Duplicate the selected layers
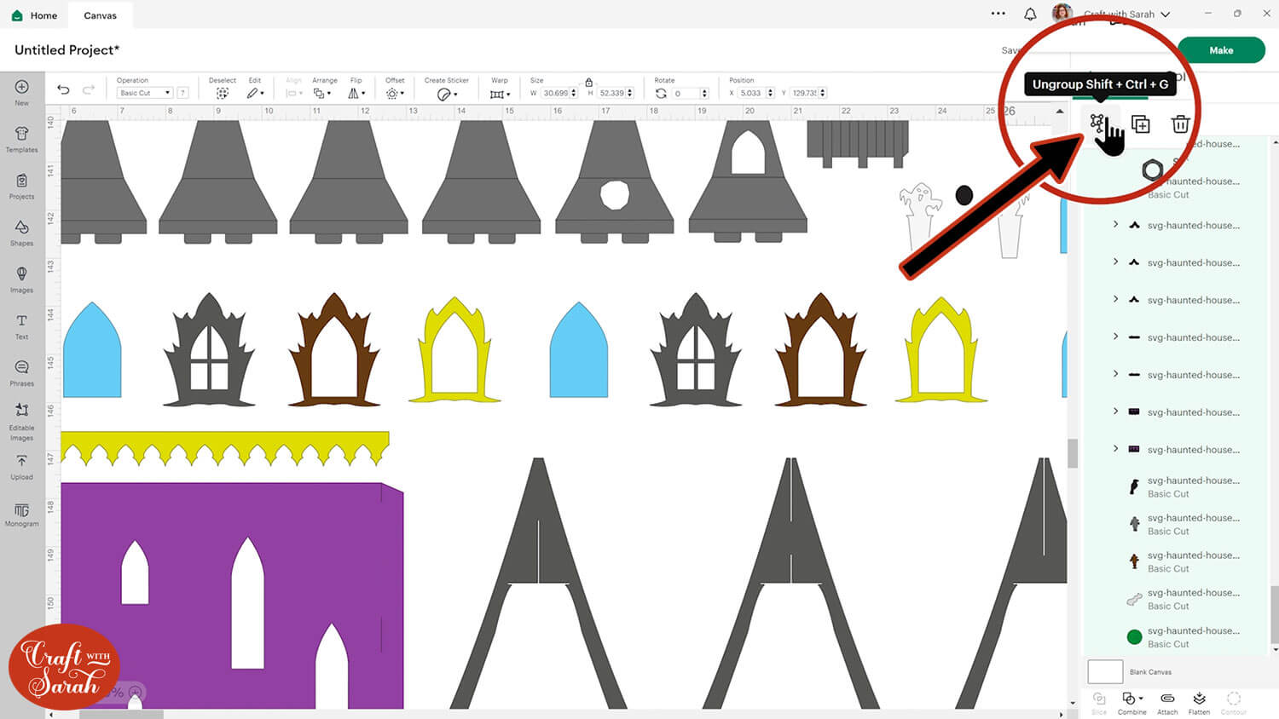The width and height of the screenshot is (1279, 719). click(x=1140, y=124)
